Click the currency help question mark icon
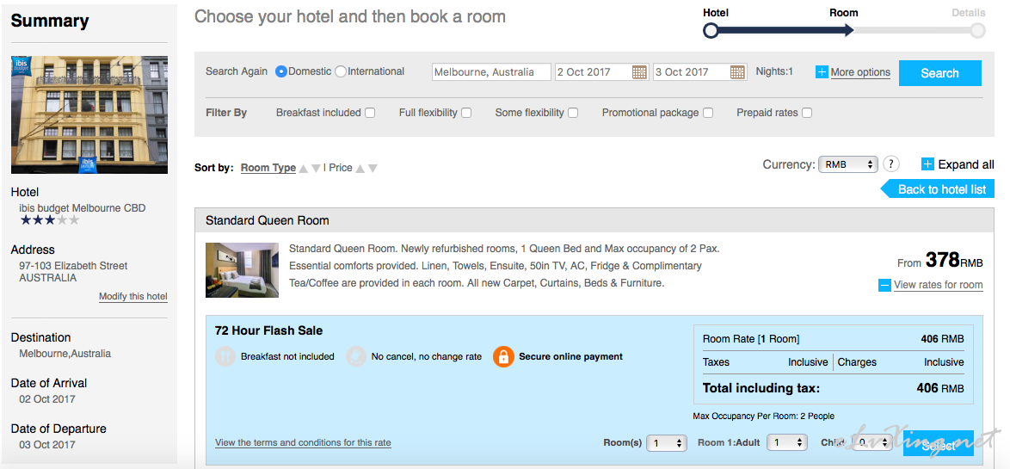Viewport: 1010px width, 469px height. tap(890, 164)
